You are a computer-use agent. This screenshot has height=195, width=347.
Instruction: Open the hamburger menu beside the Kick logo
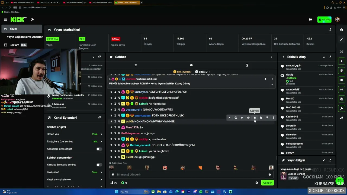click(5, 19)
